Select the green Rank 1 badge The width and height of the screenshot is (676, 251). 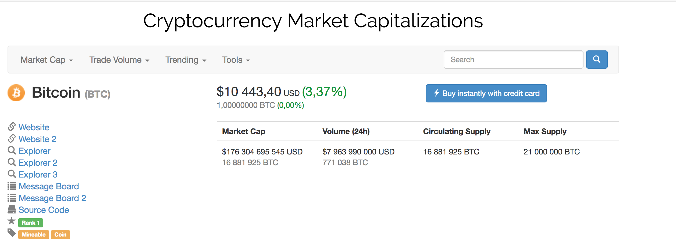click(x=31, y=223)
